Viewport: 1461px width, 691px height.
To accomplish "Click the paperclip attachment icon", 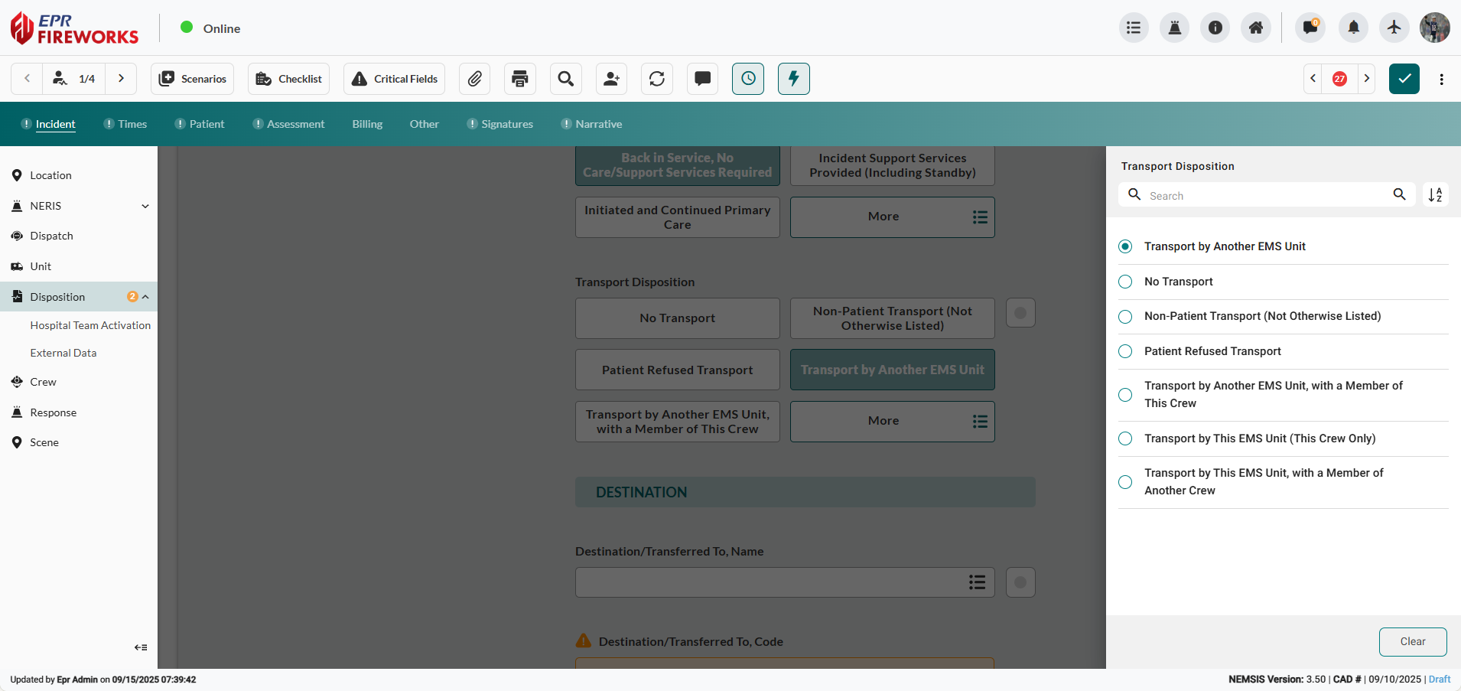I will coord(474,79).
